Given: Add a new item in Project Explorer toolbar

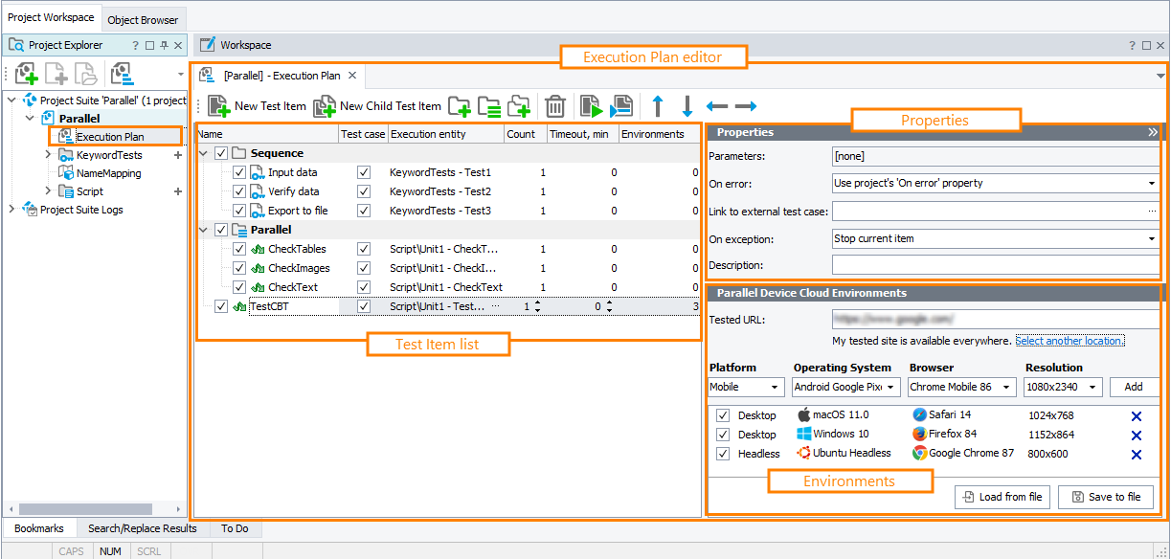Looking at the screenshot, I should click(25, 74).
